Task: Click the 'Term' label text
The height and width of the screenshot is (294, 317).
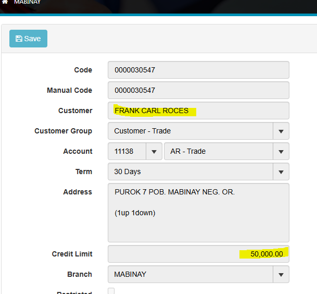Action: tap(83, 171)
